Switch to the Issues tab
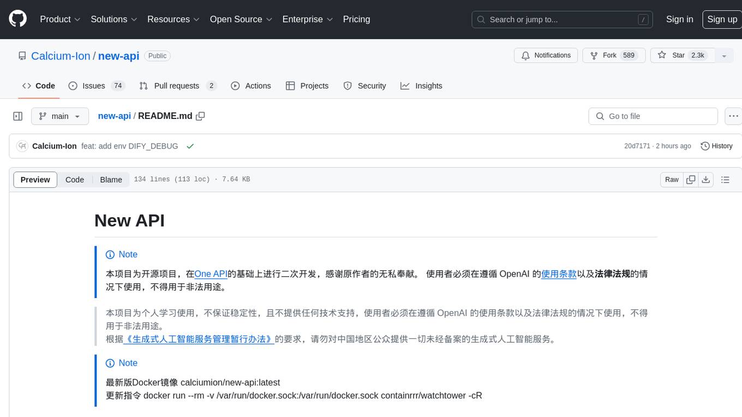The width and height of the screenshot is (742, 417). tap(97, 86)
